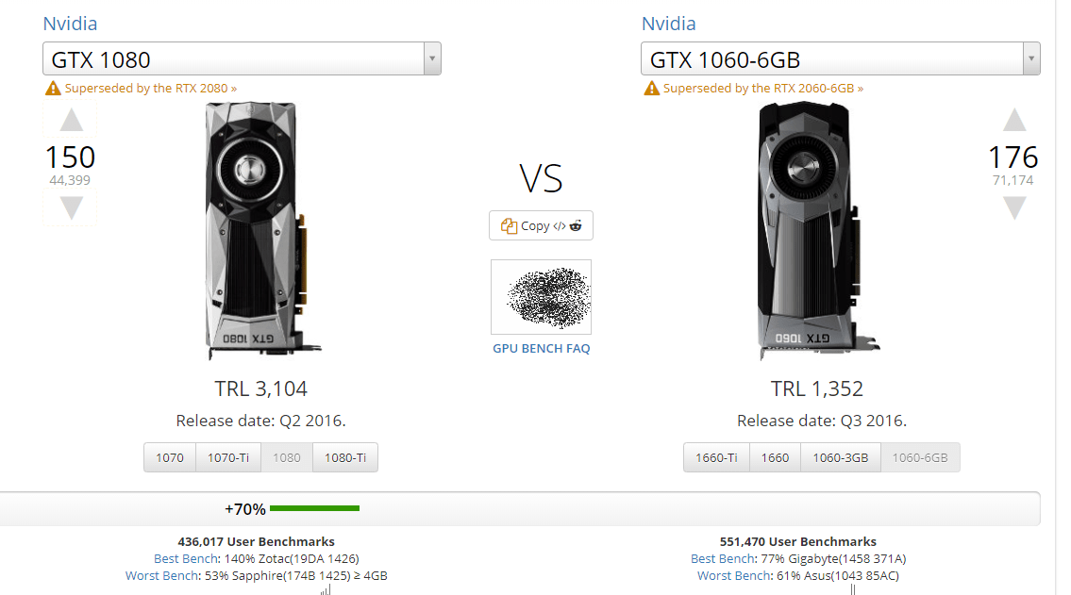Downvote the GTX 1060-6GB card

(x=1014, y=207)
